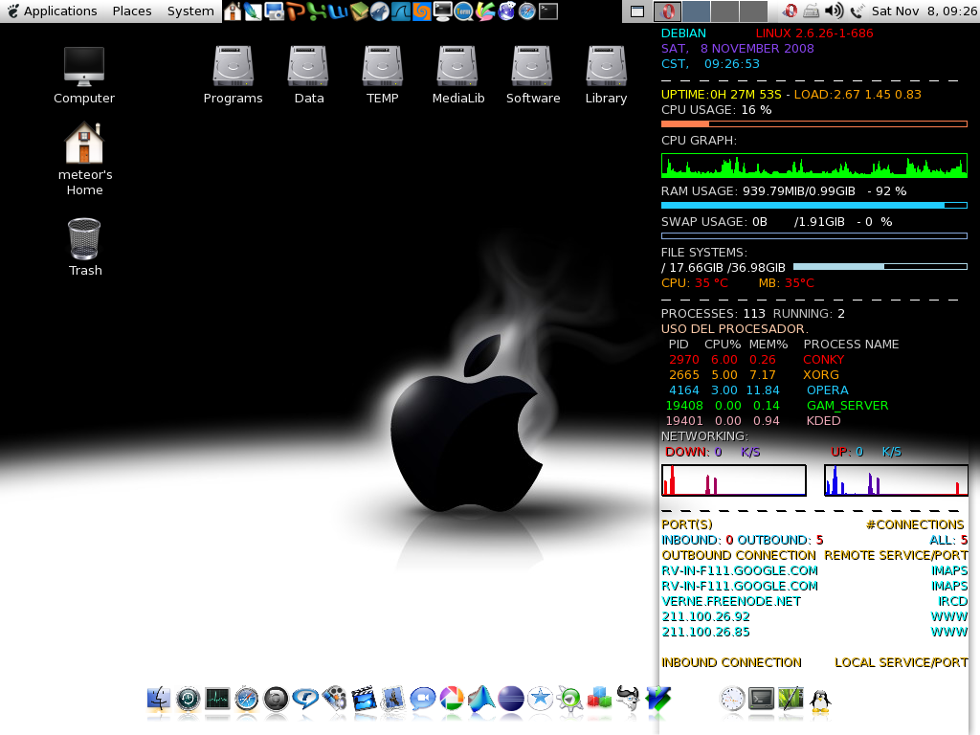Viewport: 980px width, 735px height.
Task: Select the Programs drive icon
Action: click(x=234, y=75)
